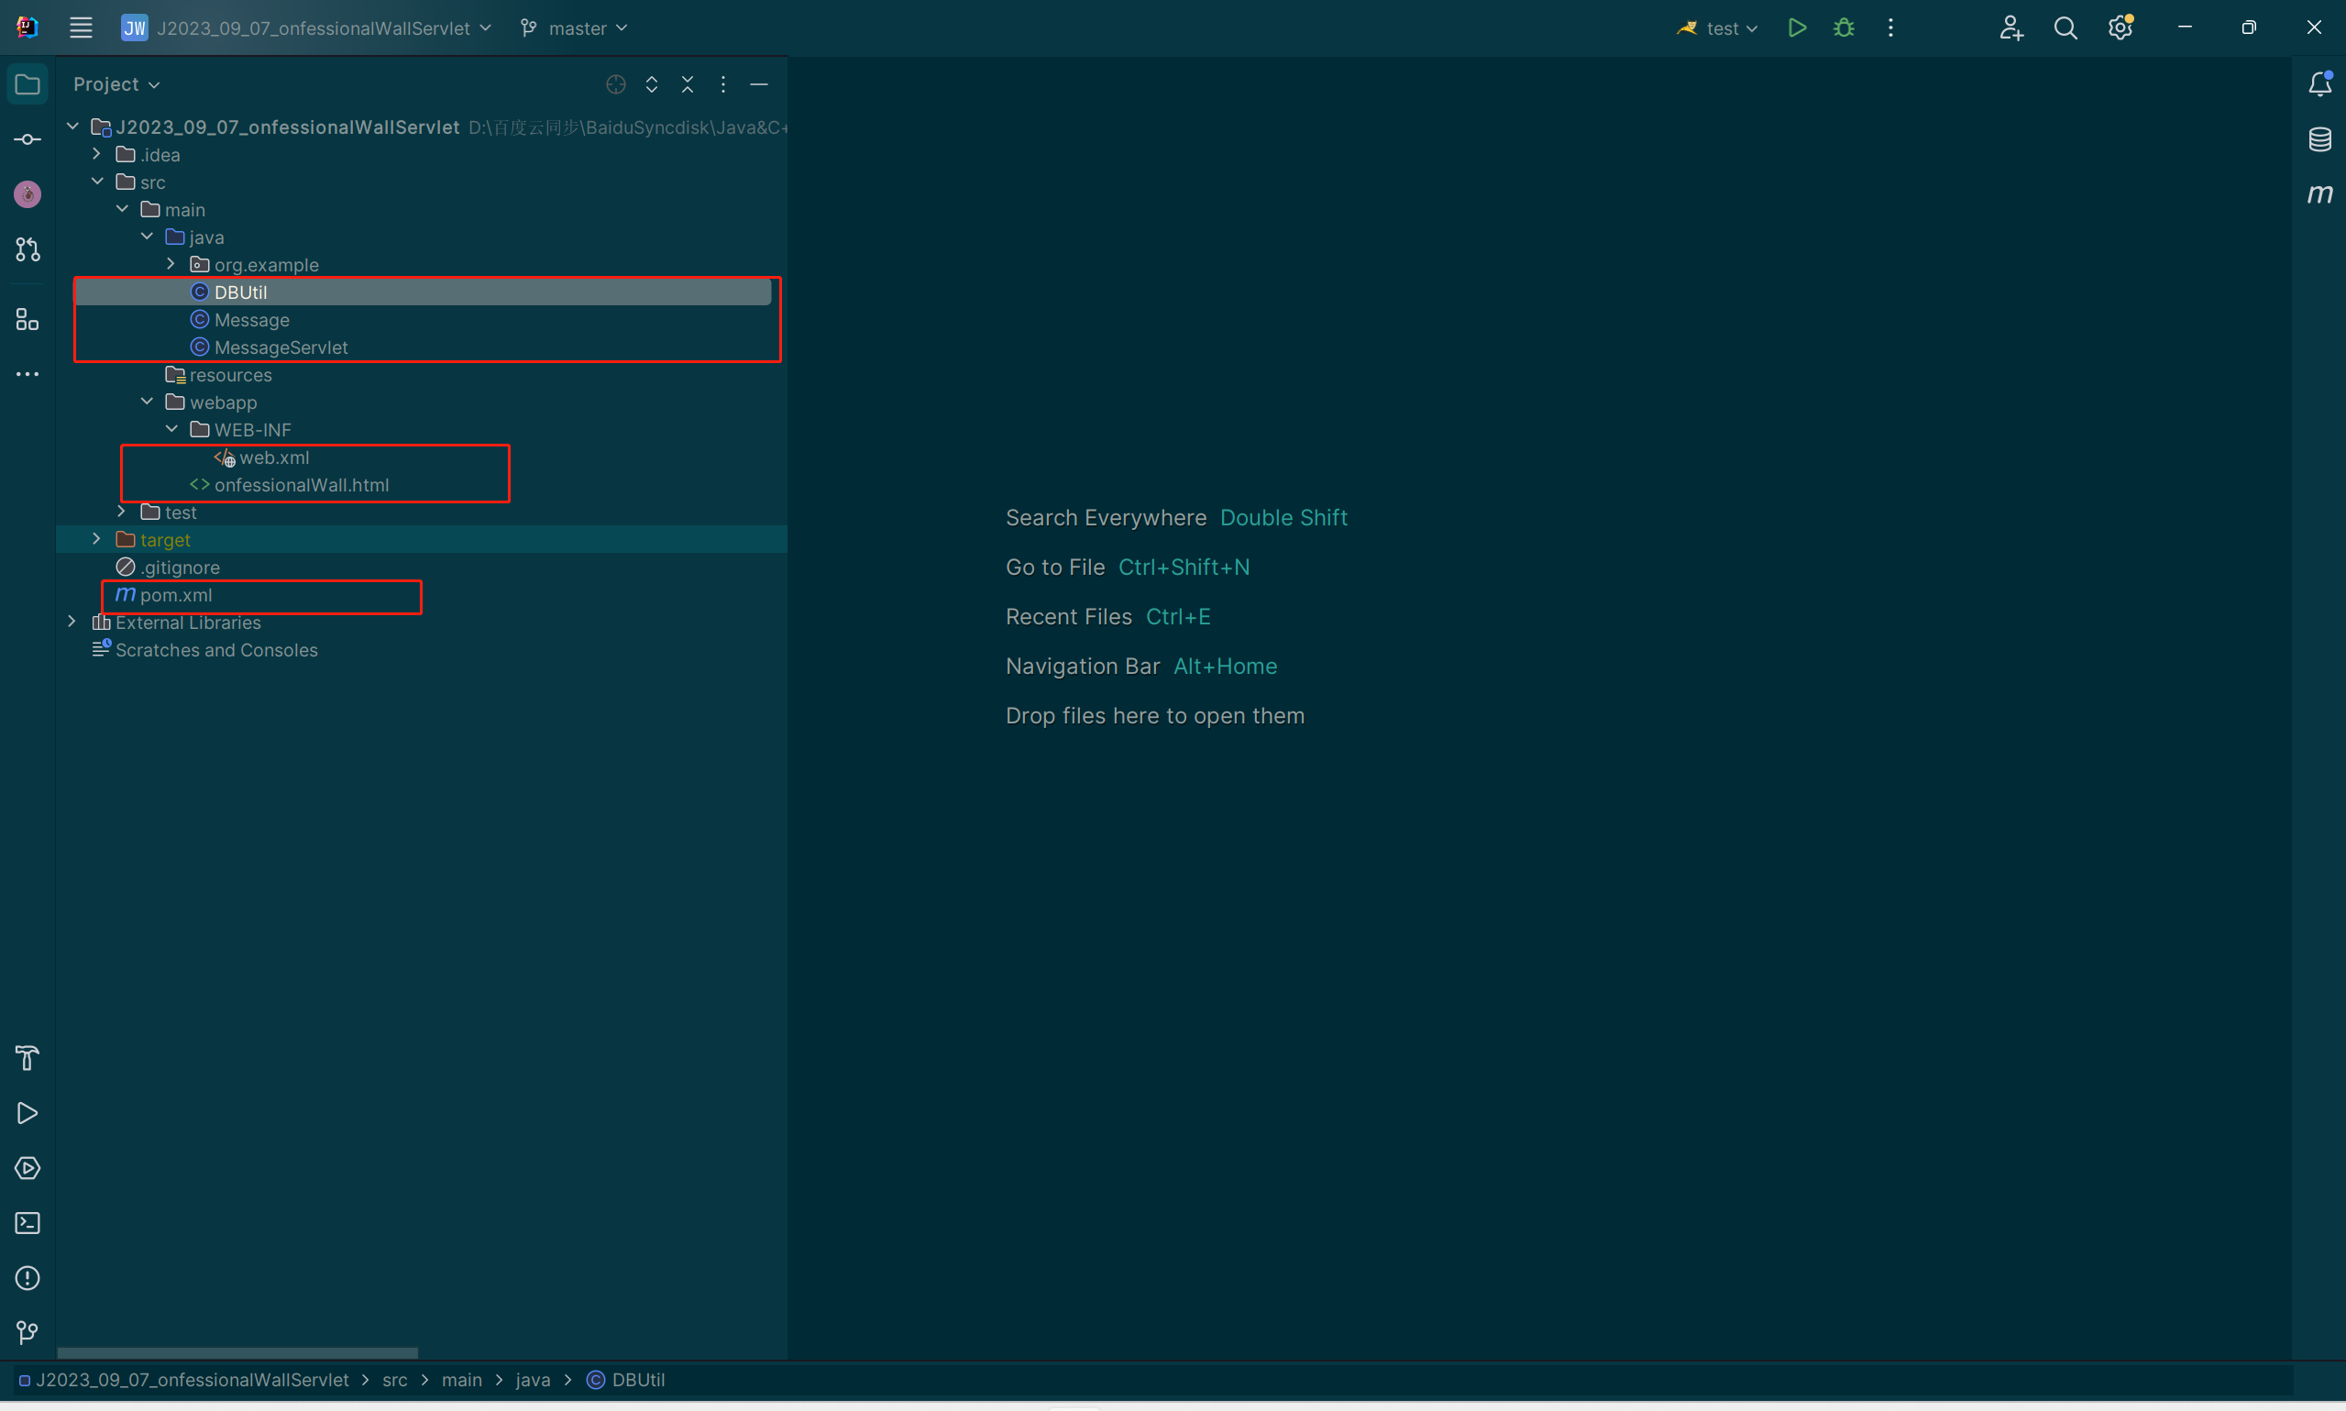Open the Database tool window
Screen dimensions: 2346x1411
coord(2319,139)
